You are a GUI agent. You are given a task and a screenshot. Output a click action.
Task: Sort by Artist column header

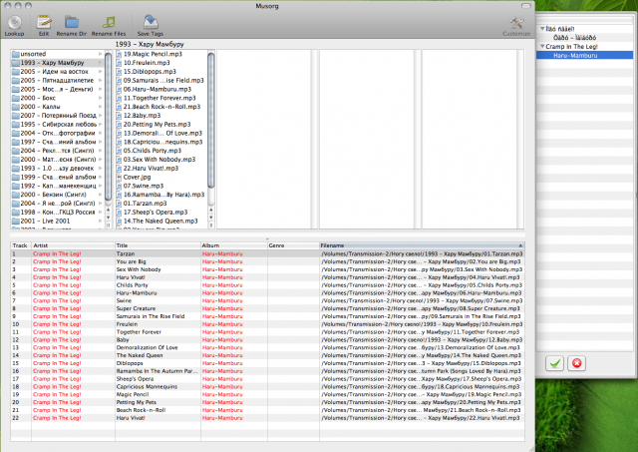[73, 245]
